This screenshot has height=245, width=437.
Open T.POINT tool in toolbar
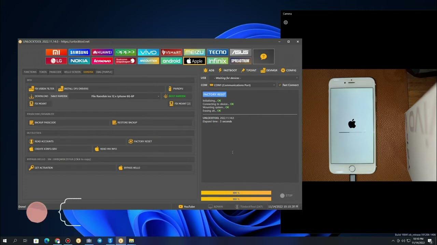(249, 70)
